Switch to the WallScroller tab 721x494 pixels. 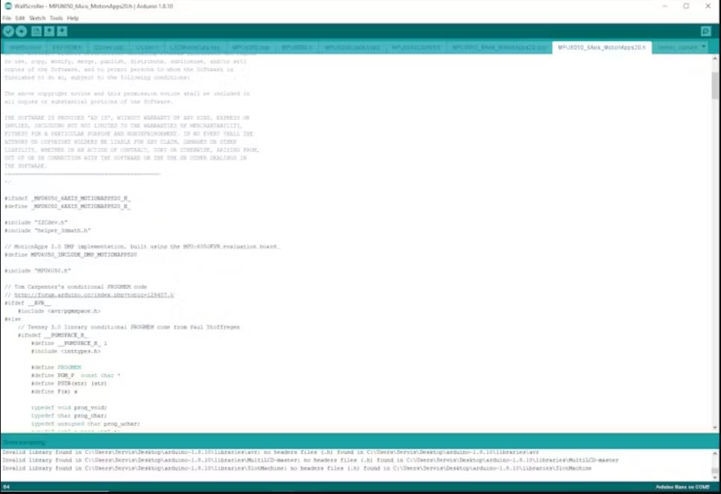point(25,47)
